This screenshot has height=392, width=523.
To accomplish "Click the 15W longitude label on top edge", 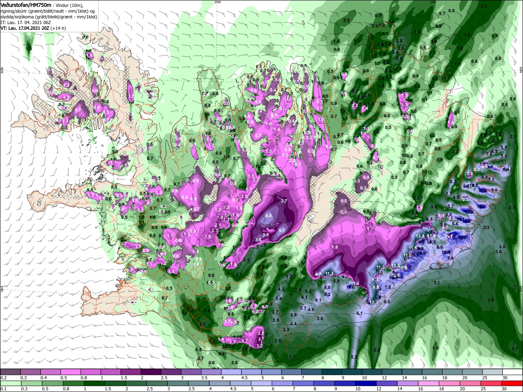I will pos(433,2).
